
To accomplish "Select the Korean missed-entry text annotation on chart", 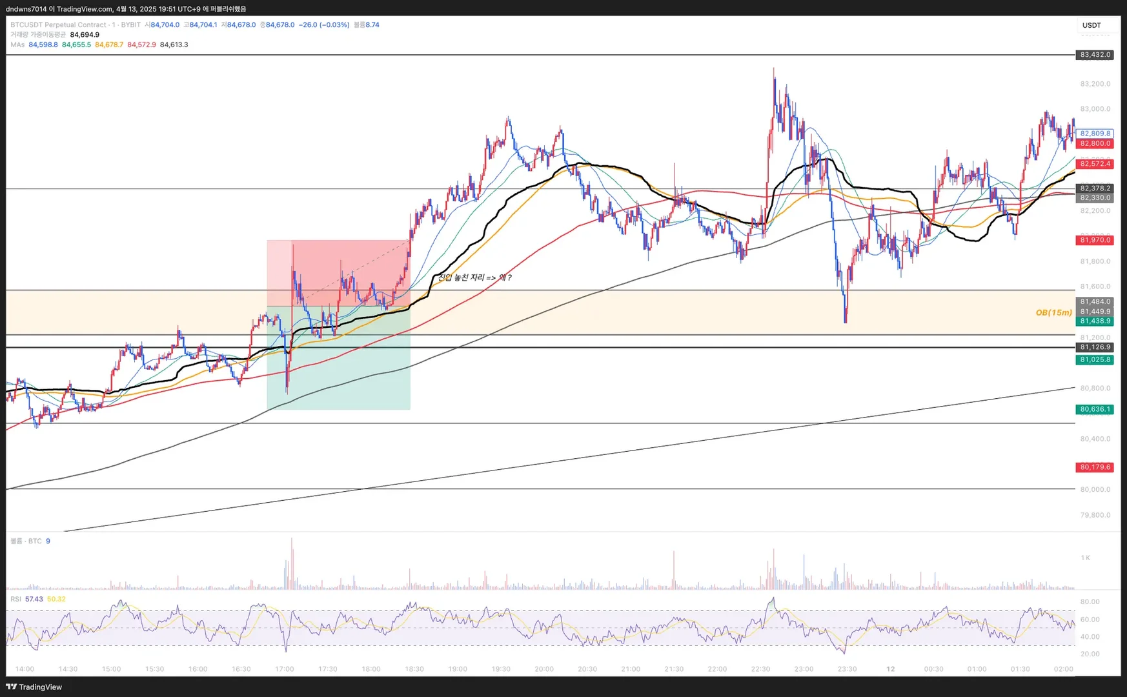I will click(474, 278).
